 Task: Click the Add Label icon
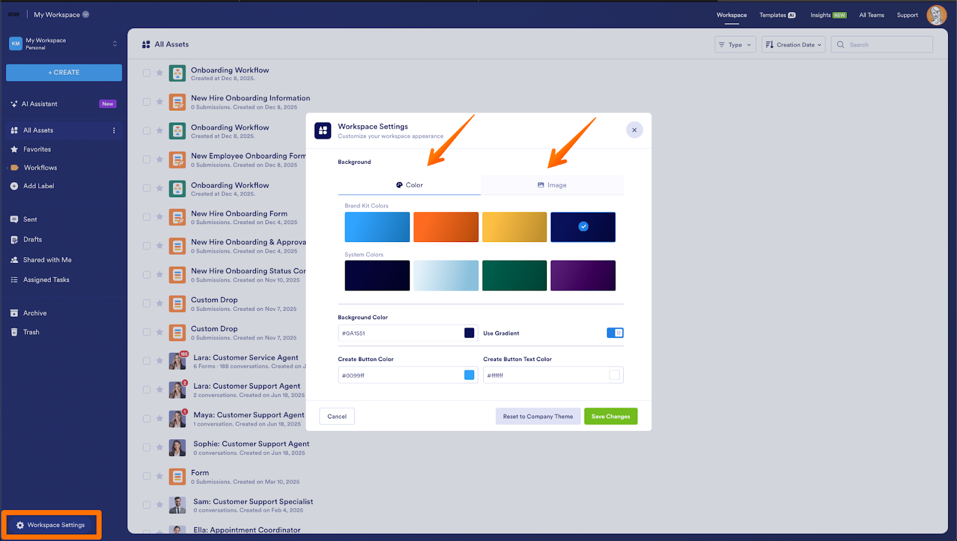pos(13,186)
